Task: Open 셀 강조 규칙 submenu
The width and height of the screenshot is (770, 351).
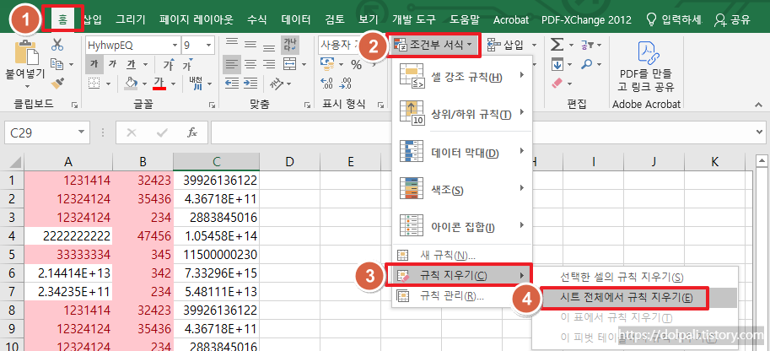Action: coord(462,76)
